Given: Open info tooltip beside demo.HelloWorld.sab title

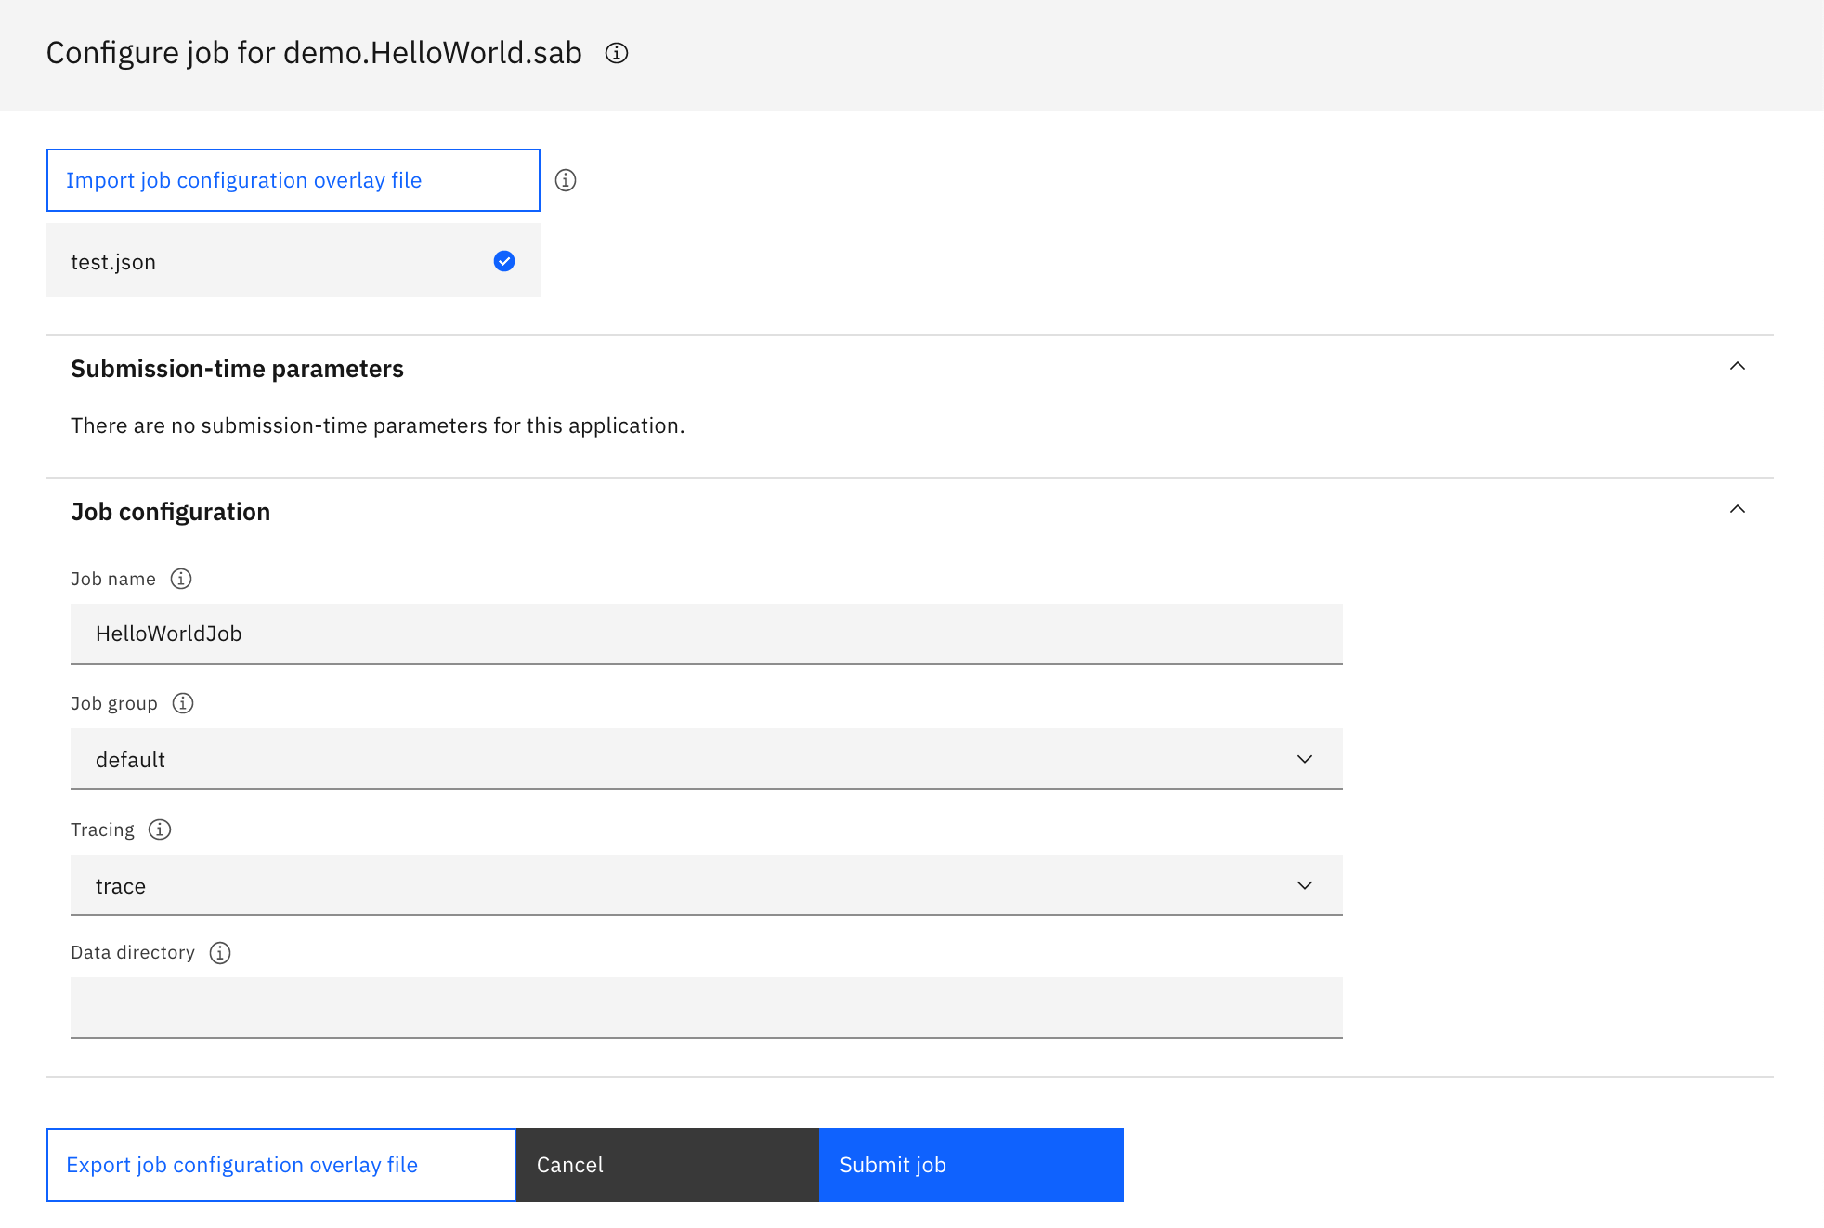Looking at the screenshot, I should pyautogui.click(x=616, y=53).
